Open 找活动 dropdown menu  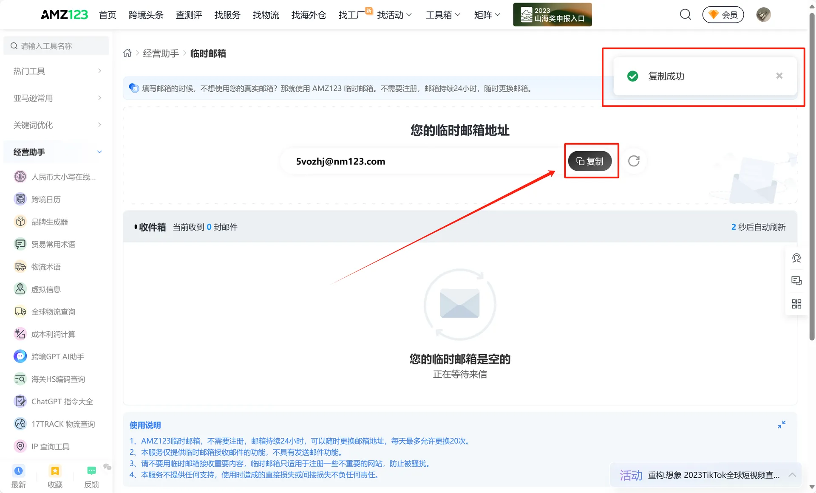[394, 15]
